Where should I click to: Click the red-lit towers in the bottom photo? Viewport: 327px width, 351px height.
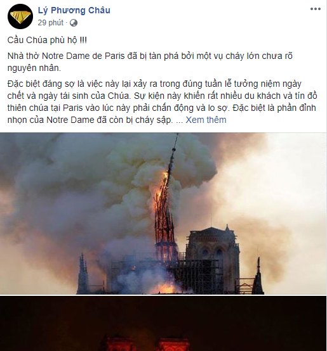click(146, 343)
